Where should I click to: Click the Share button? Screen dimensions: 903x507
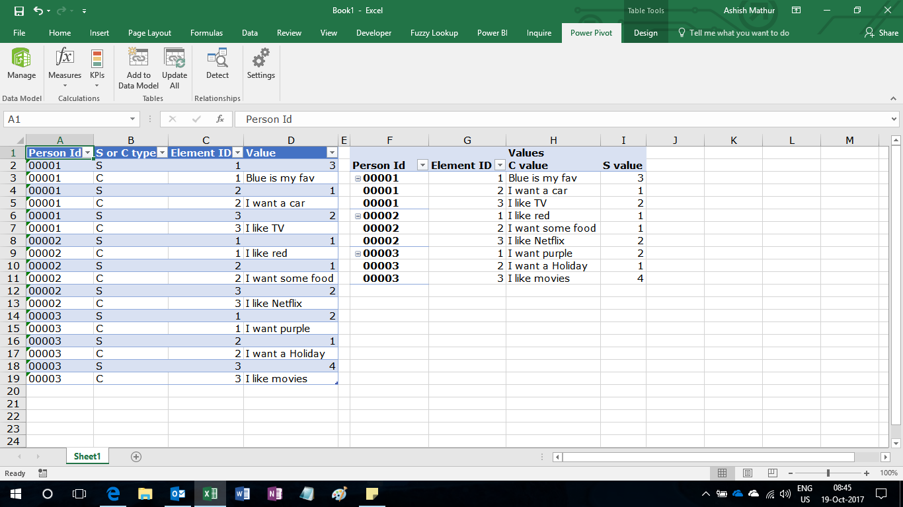[881, 33]
